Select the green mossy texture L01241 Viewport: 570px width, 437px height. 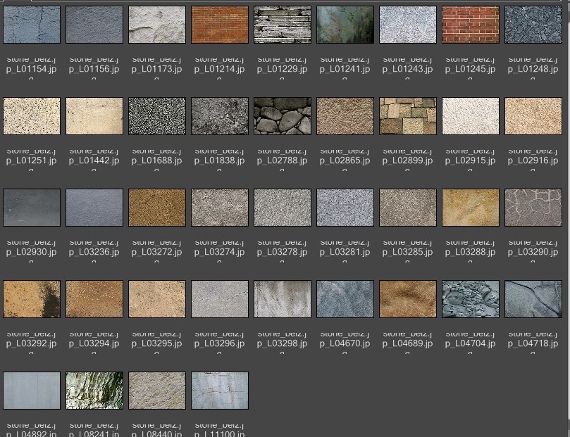point(345,25)
